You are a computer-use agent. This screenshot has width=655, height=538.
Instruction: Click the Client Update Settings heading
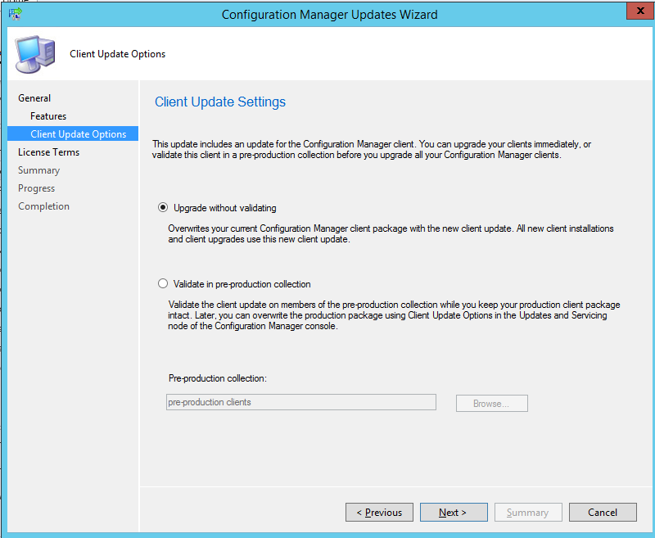[x=220, y=102]
